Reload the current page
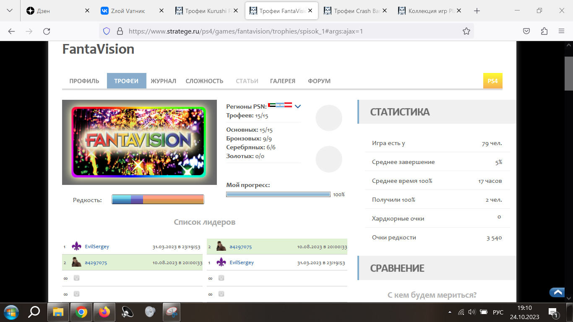Viewport: 573px width, 322px height. tap(47, 31)
